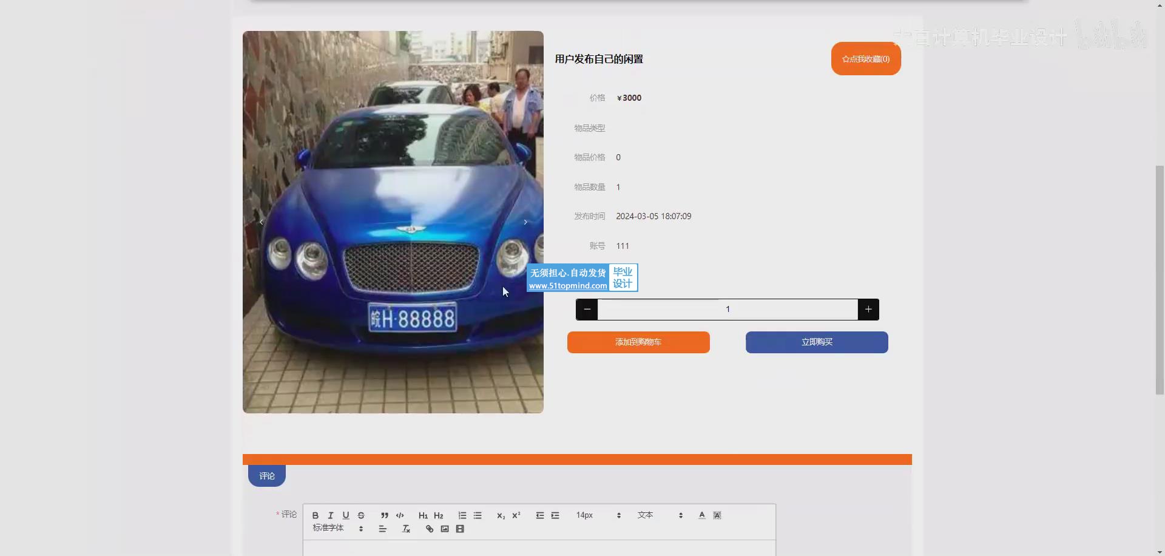Viewport: 1165px width, 556px height.
Task: Click 添加到购物车 add to cart button
Action: click(638, 342)
